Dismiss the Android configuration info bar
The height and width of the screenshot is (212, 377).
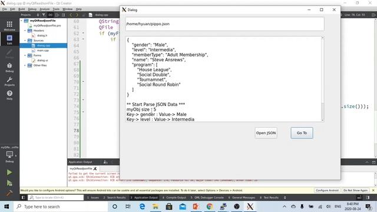tap(373, 190)
